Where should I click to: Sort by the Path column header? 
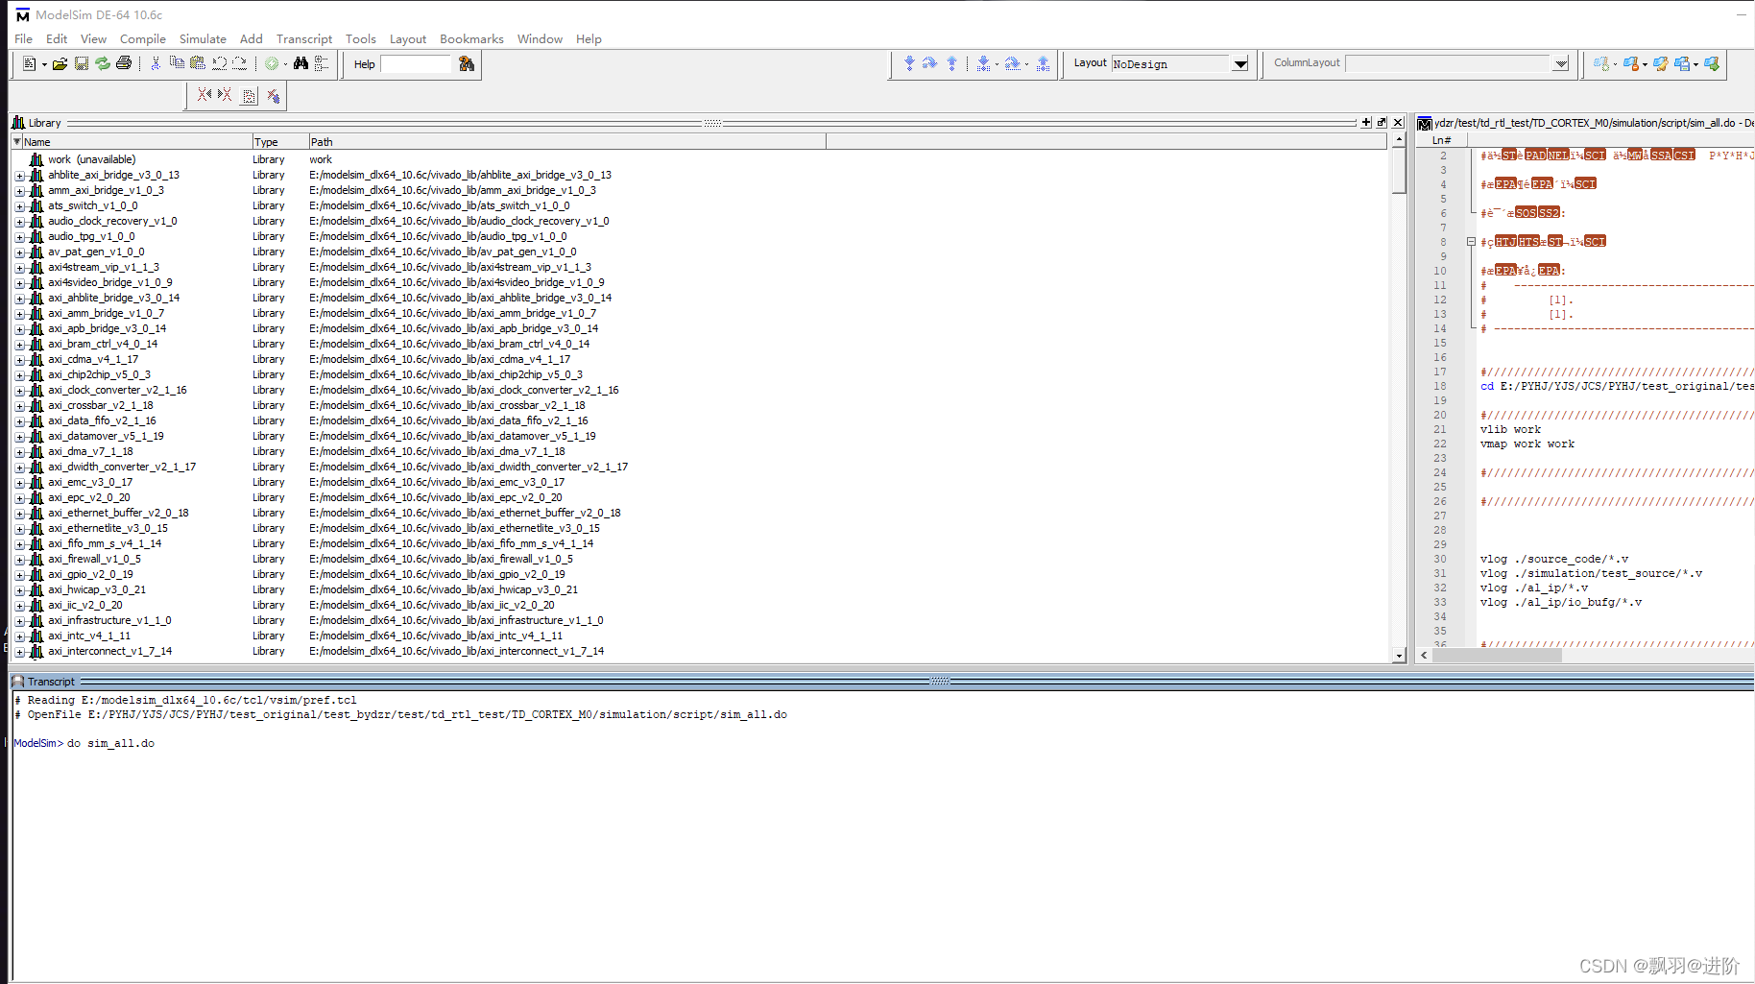pyautogui.click(x=566, y=142)
